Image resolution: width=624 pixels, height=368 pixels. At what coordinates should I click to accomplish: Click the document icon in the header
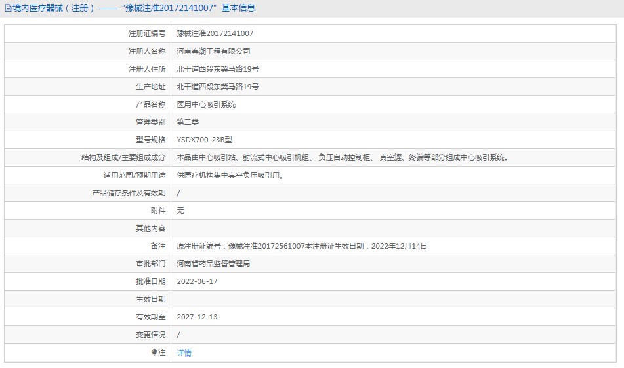tap(8, 8)
